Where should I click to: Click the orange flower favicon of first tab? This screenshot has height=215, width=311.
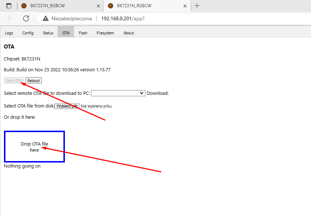pos(24,6)
